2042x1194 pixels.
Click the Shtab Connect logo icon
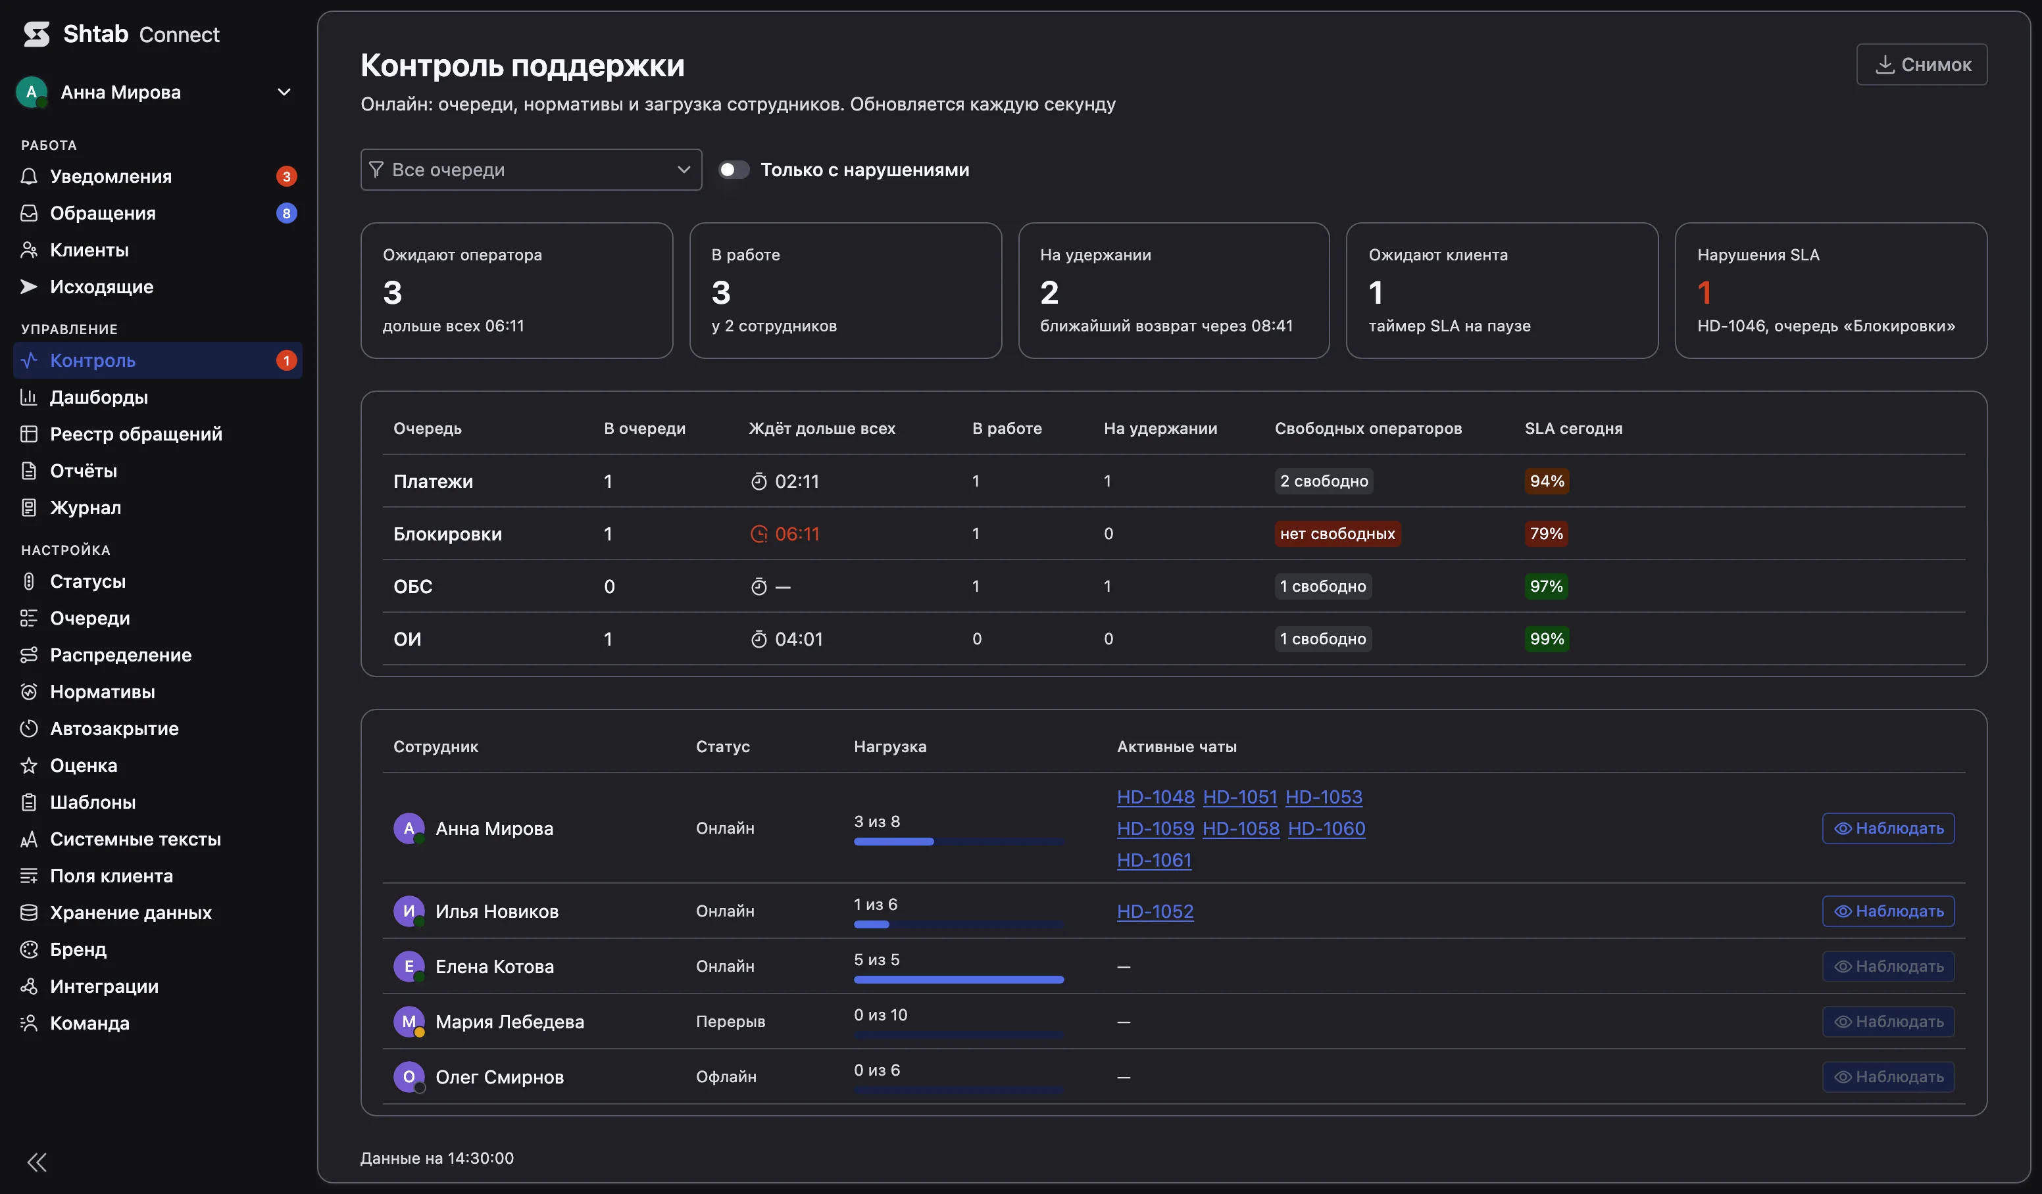coord(36,34)
